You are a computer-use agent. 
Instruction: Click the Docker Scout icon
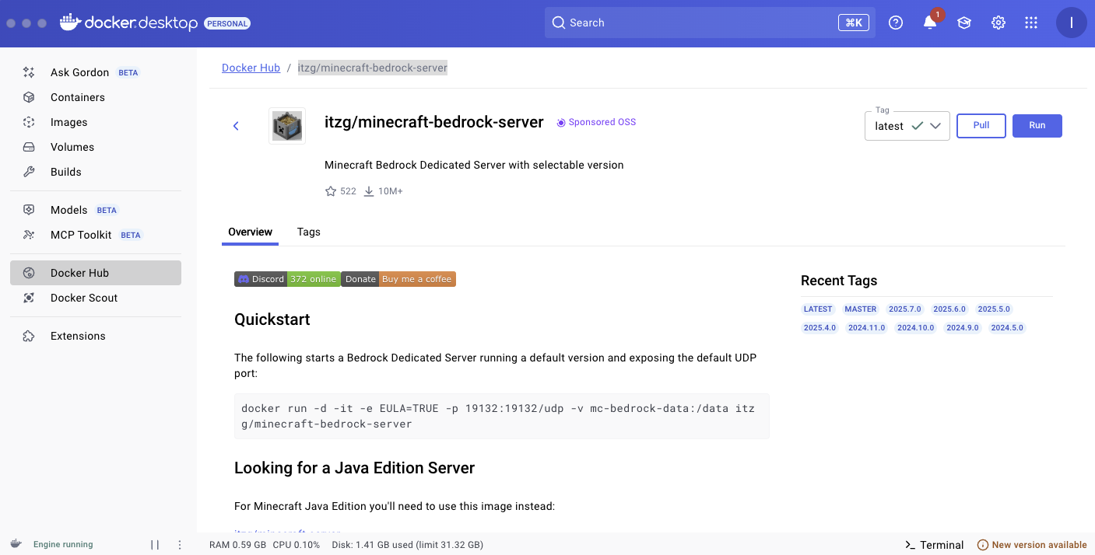pyautogui.click(x=29, y=298)
